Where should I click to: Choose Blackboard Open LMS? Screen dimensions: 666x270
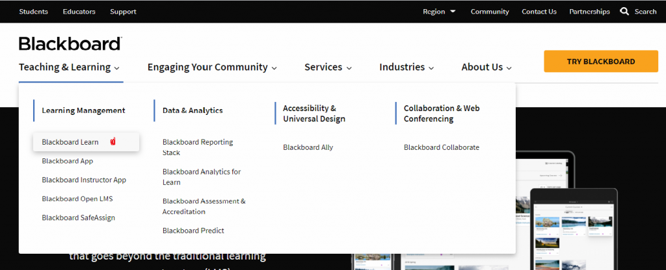click(x=77, y=199)
